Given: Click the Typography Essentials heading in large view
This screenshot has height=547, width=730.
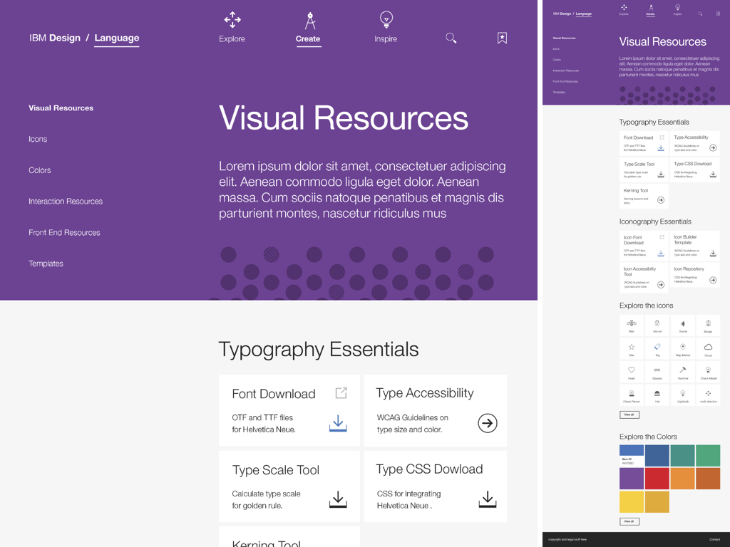Looking at the screenshot, I should click(319, 350).
